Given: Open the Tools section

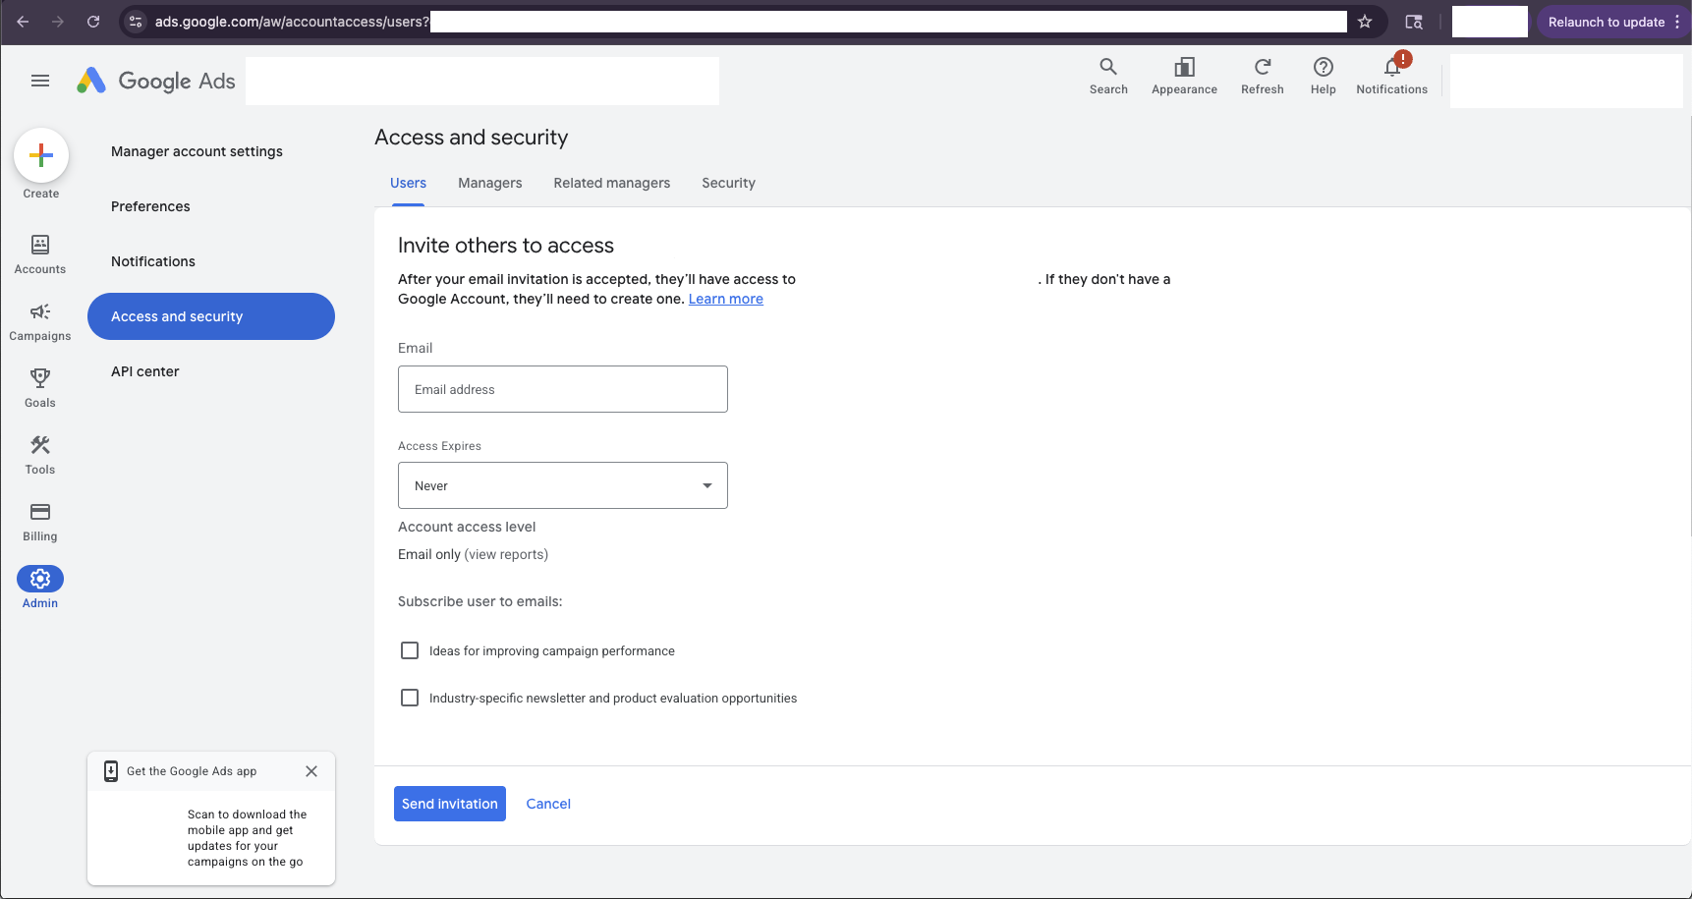Looking at the screenshot, I should [x=40, y=455].
